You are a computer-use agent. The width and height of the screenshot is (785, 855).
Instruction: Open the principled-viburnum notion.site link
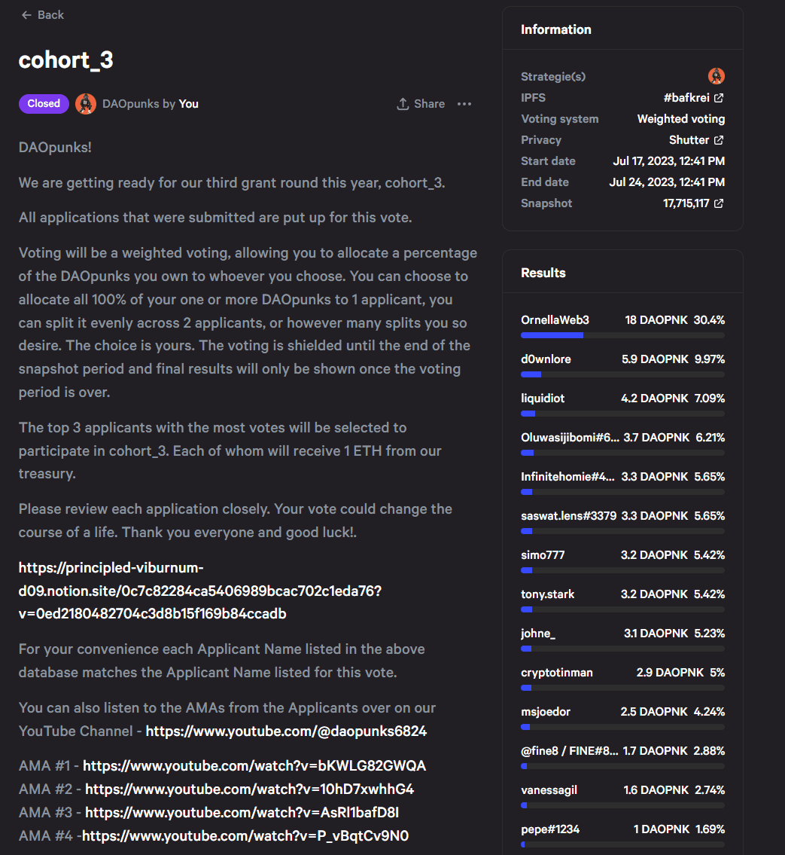point(200,591)
